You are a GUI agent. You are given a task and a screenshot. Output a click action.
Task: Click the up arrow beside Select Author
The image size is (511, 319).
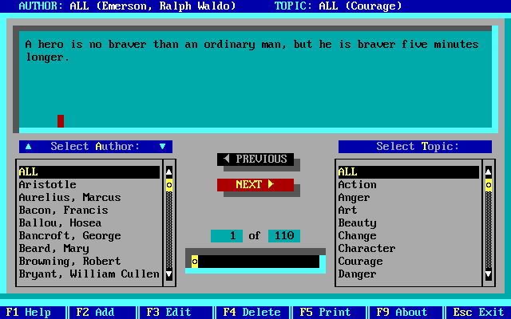pos(29,147)
